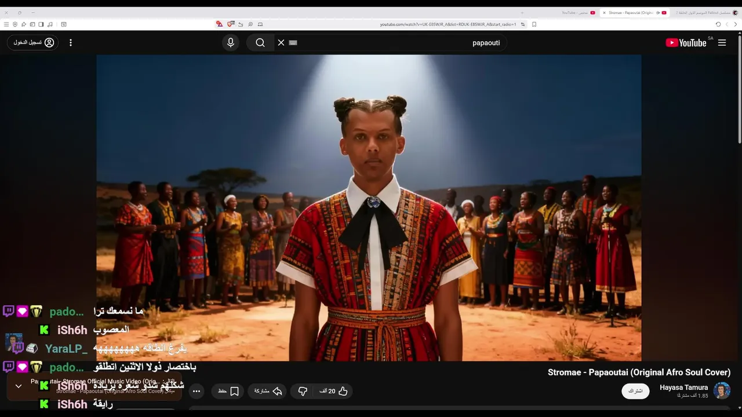Open the YouTube settings three-dot menu
742x417 pixels.
click(71, 43)
